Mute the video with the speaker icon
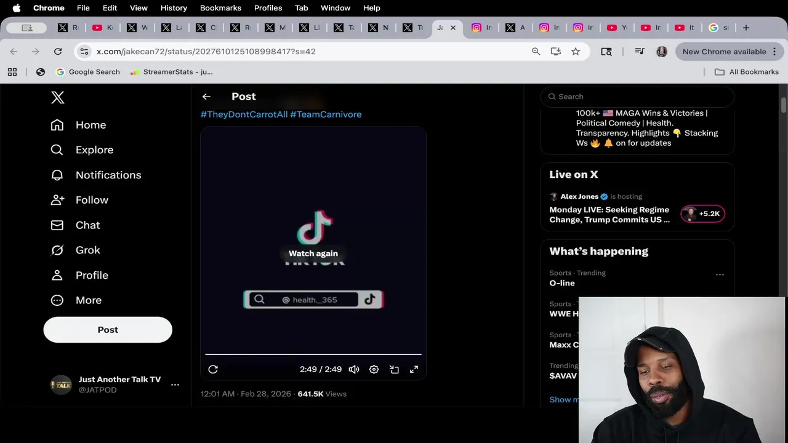 point(354,369)
